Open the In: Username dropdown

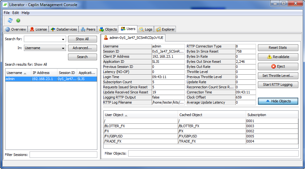click(x=45, y=48)
